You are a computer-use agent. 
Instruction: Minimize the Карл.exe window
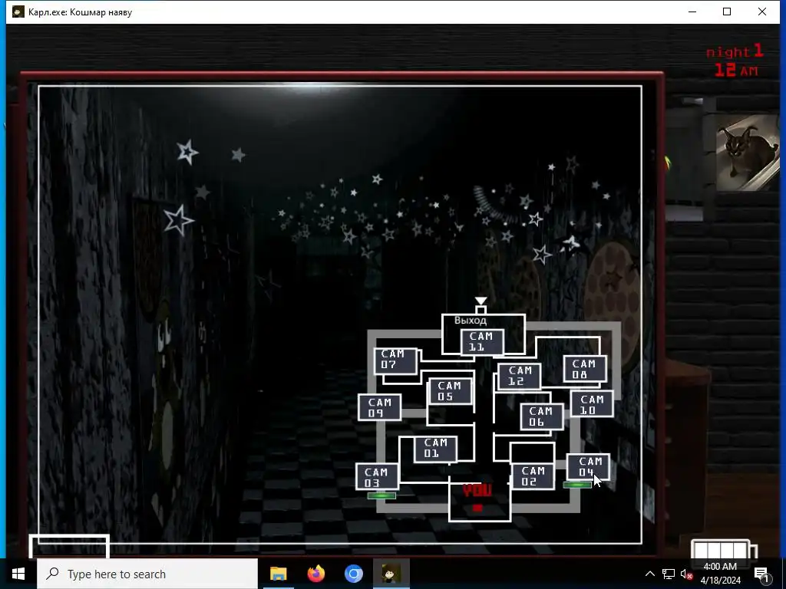coord(692,12)
